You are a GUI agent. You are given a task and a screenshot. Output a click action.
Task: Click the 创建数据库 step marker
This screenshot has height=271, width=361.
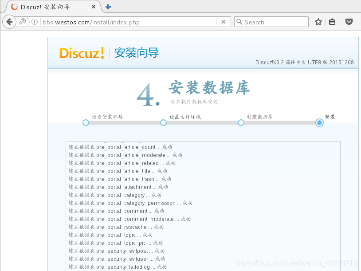coord(241,123)
